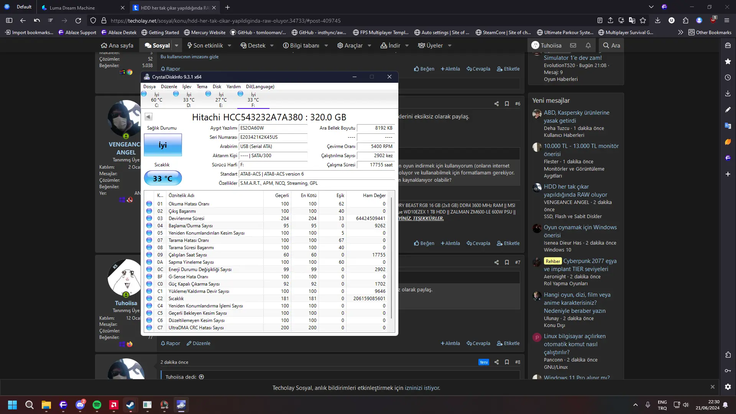
Task: Expand Destek dropdown arrow
Action: coord(272,45)
